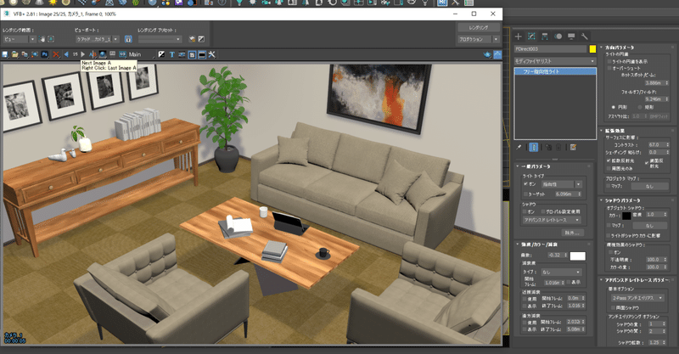
Task: Open the black shadow color swatch
Action: click(626, 216)
